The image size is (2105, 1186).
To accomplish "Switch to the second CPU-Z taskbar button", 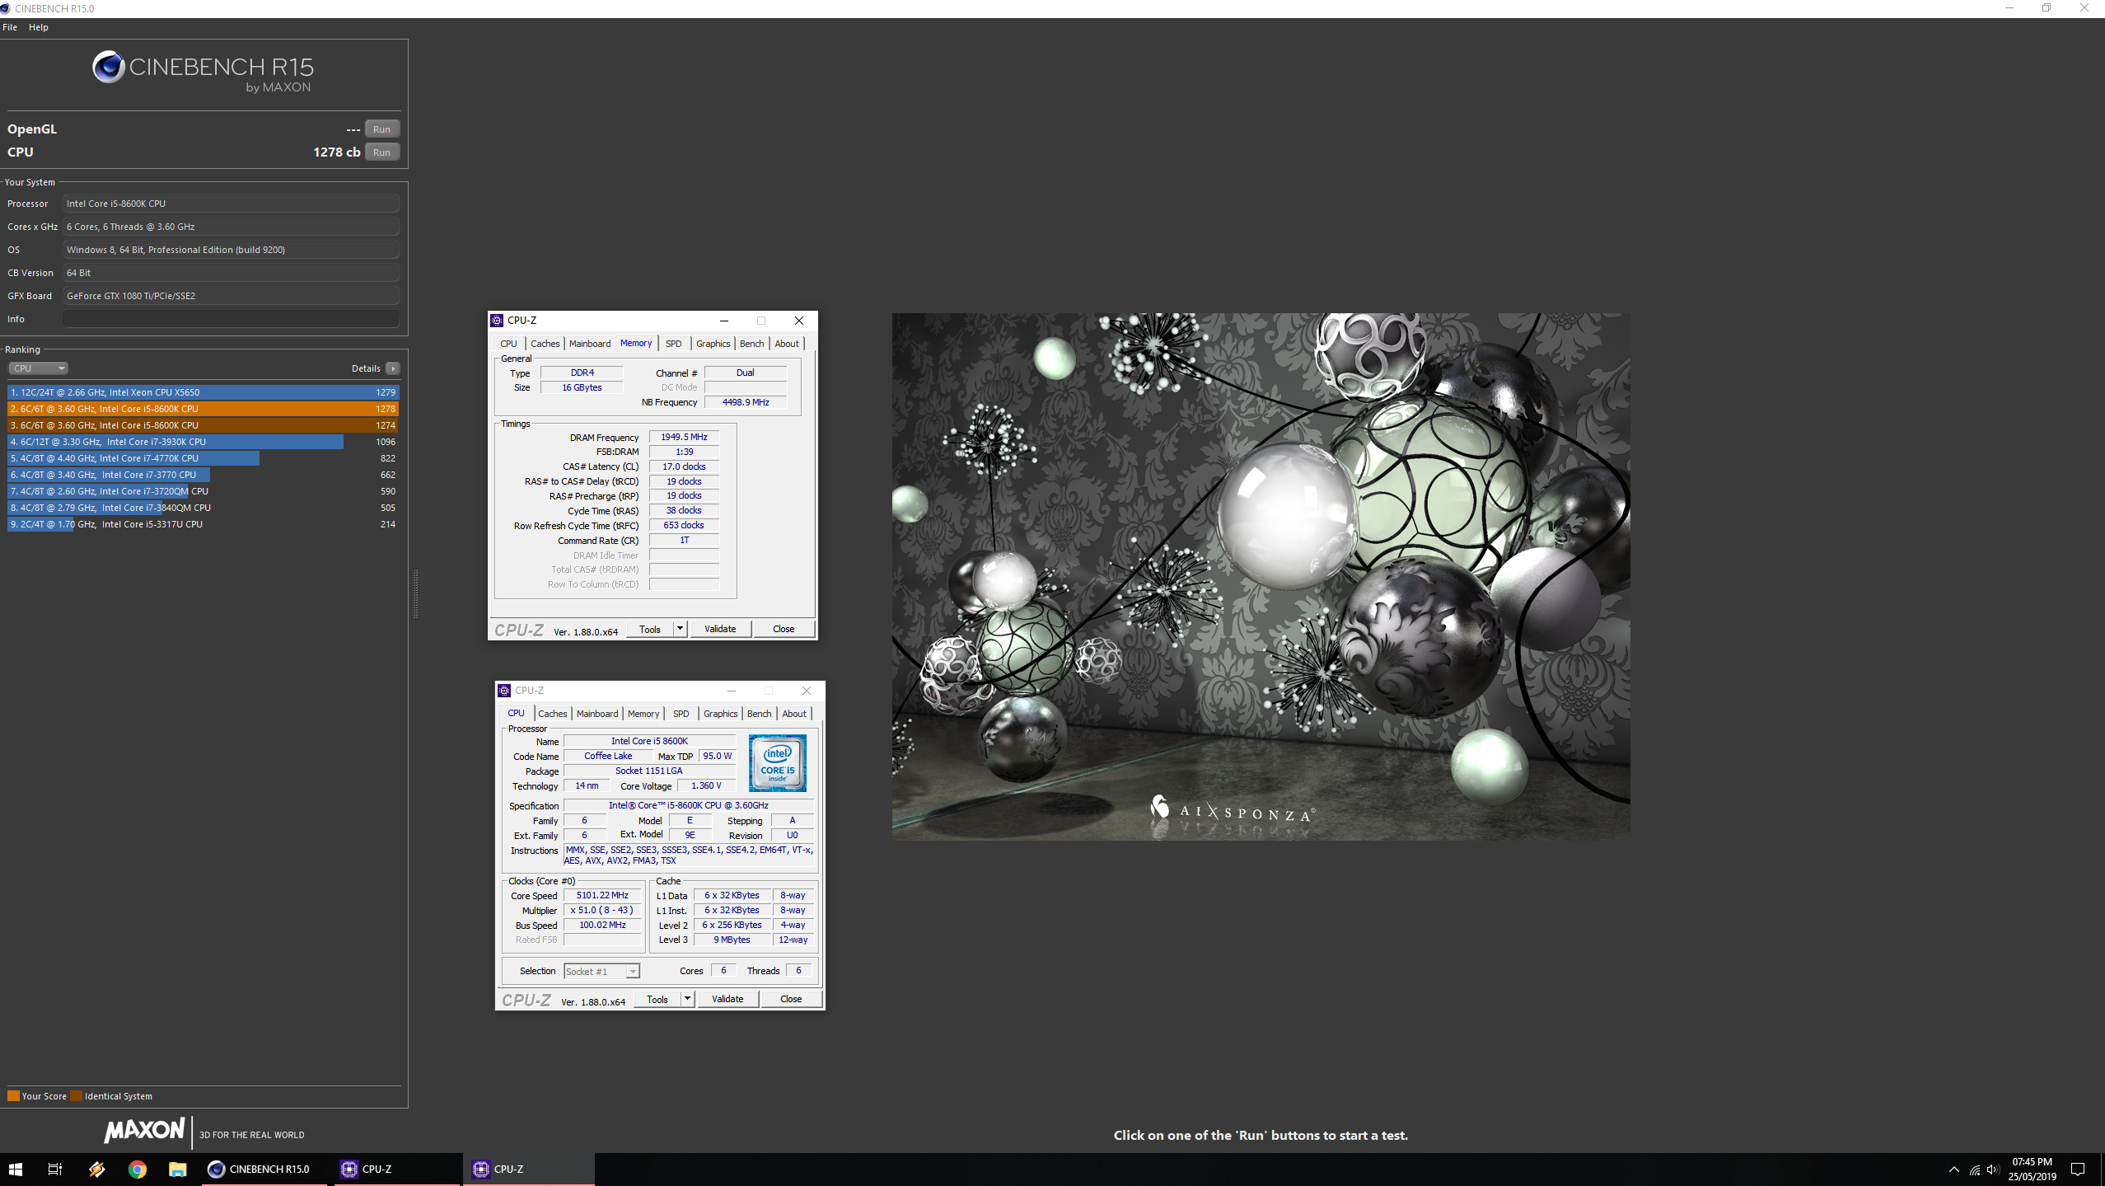I will 527,1169.
